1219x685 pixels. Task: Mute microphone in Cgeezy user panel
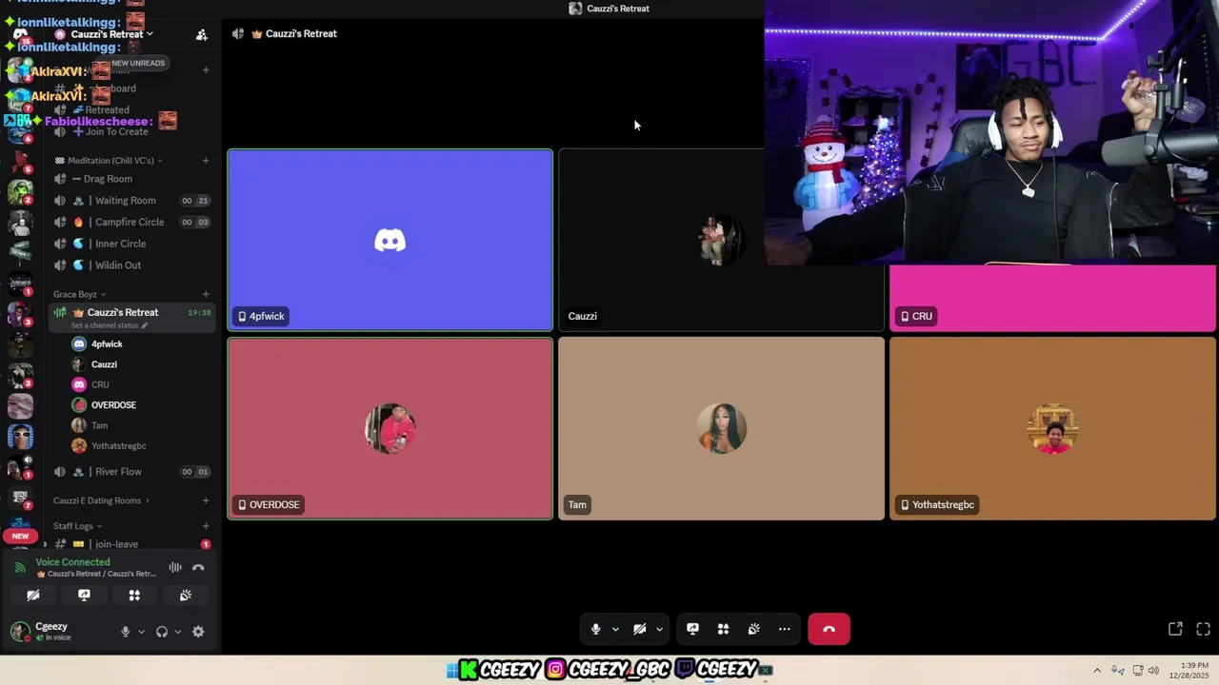pos(125,632)
